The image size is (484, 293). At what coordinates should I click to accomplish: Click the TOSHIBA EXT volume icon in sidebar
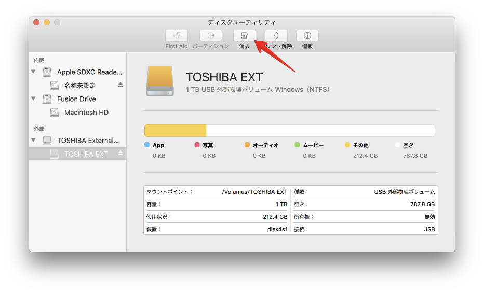[55, 154]
